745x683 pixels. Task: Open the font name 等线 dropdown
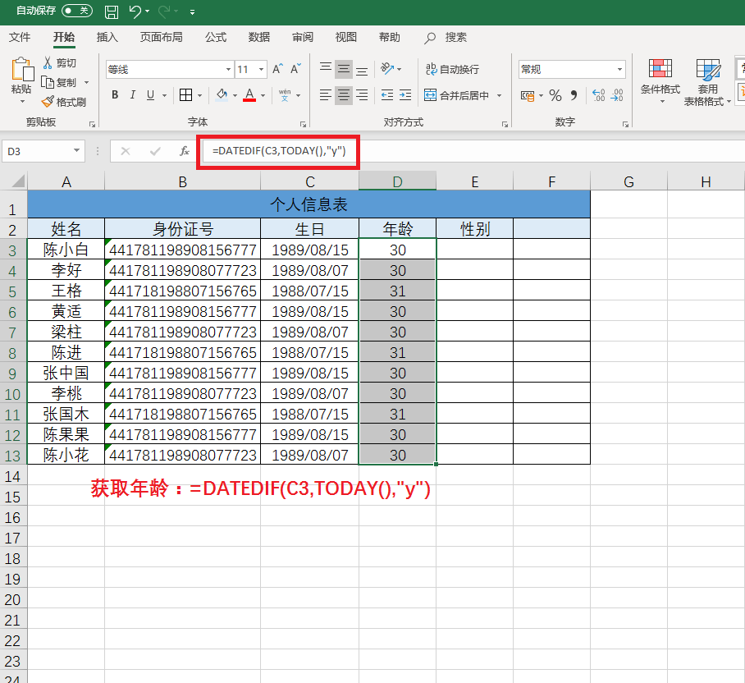coord(229,70)
